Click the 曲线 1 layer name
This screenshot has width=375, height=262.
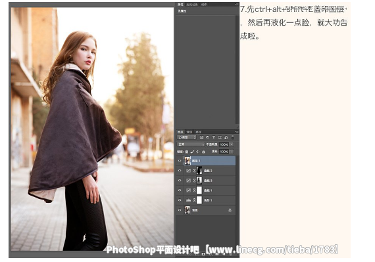[208, 190]
